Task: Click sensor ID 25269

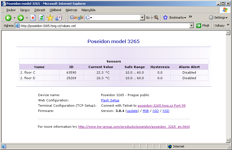Action: click(x=71, y=78)
